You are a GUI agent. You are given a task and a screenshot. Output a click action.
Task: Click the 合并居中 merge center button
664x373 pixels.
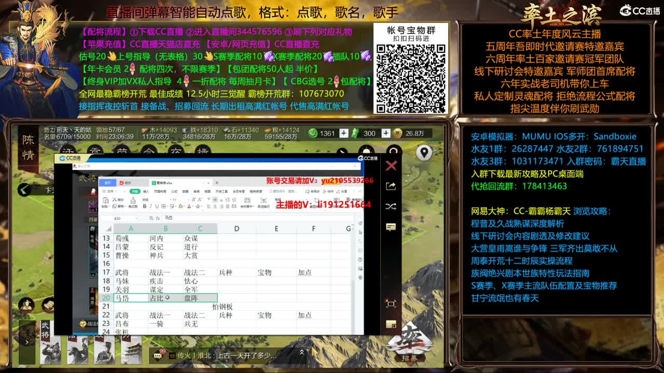247,202
